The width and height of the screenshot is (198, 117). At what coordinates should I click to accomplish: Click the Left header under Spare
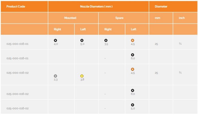pos(134,29)
